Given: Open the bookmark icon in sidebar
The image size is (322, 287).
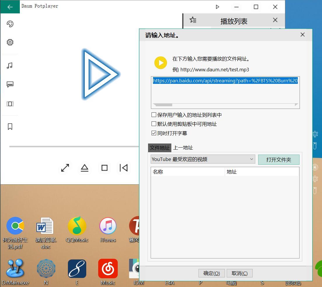Looking at the screenshot, I should [x=10, y=126].
